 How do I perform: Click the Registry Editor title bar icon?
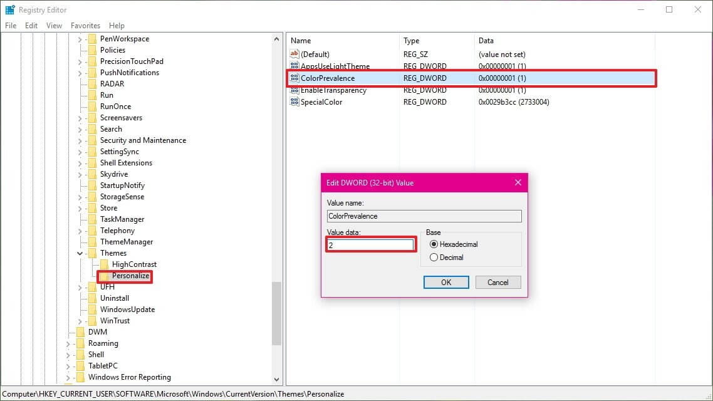pos(9,9)
